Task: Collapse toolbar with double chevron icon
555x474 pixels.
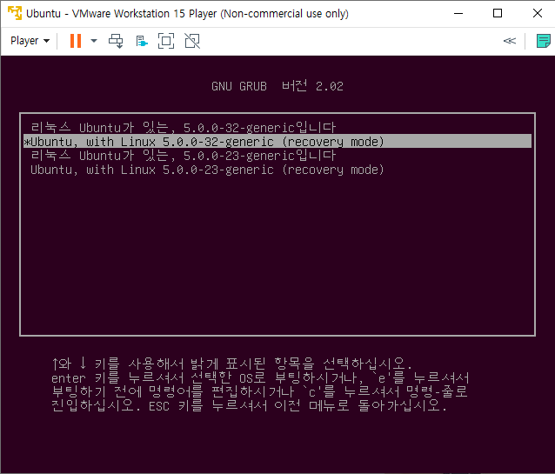Action: point(510,41)
